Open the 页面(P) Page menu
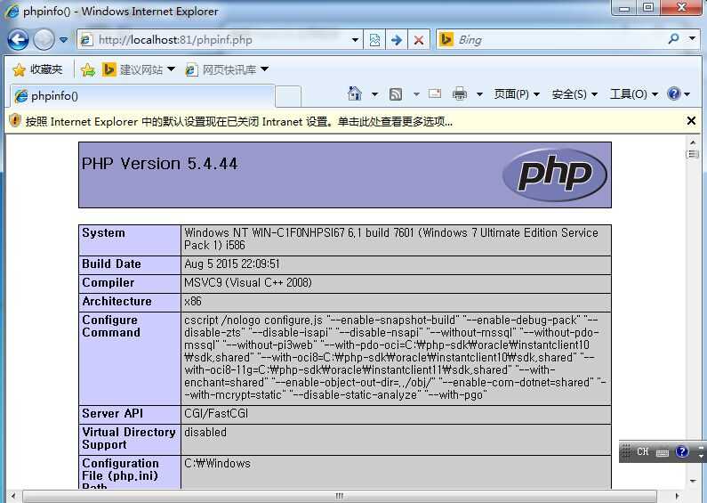Viewport: 707px width, 503px height. click(517, 93)
